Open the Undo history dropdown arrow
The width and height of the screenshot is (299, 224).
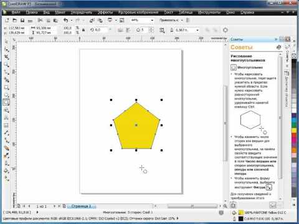click(72, 21)
